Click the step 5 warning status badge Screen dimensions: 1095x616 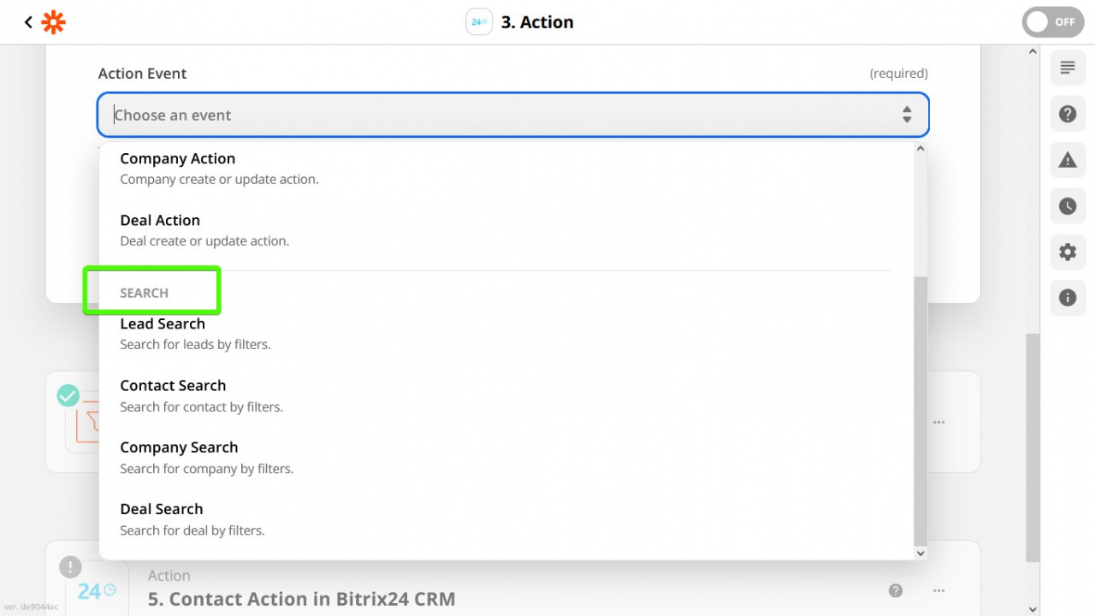tap(70, 566)
